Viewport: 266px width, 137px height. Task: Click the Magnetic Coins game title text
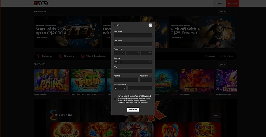click(x=40, y=94)
